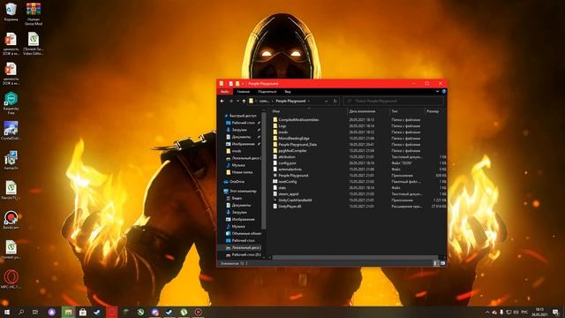Open File Explorer taskbar icon
Image resolution: width=565 pixels, height=318 pixels.
(x=68, y=312)
